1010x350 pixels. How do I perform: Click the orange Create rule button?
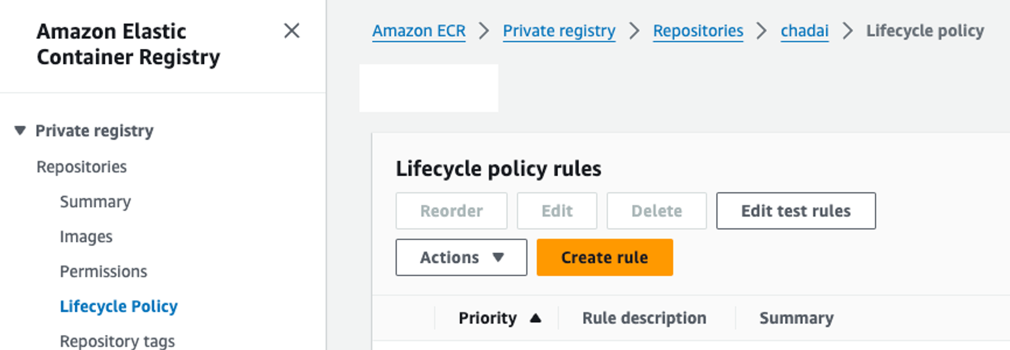(x=604, y=258)
